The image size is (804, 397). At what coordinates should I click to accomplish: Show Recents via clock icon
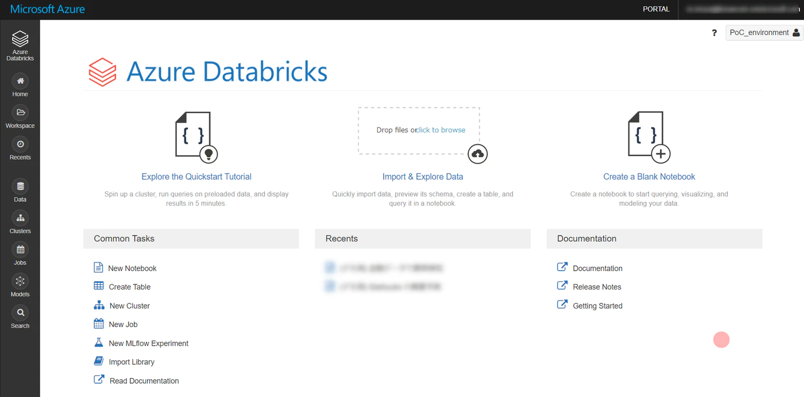[20, 144]
